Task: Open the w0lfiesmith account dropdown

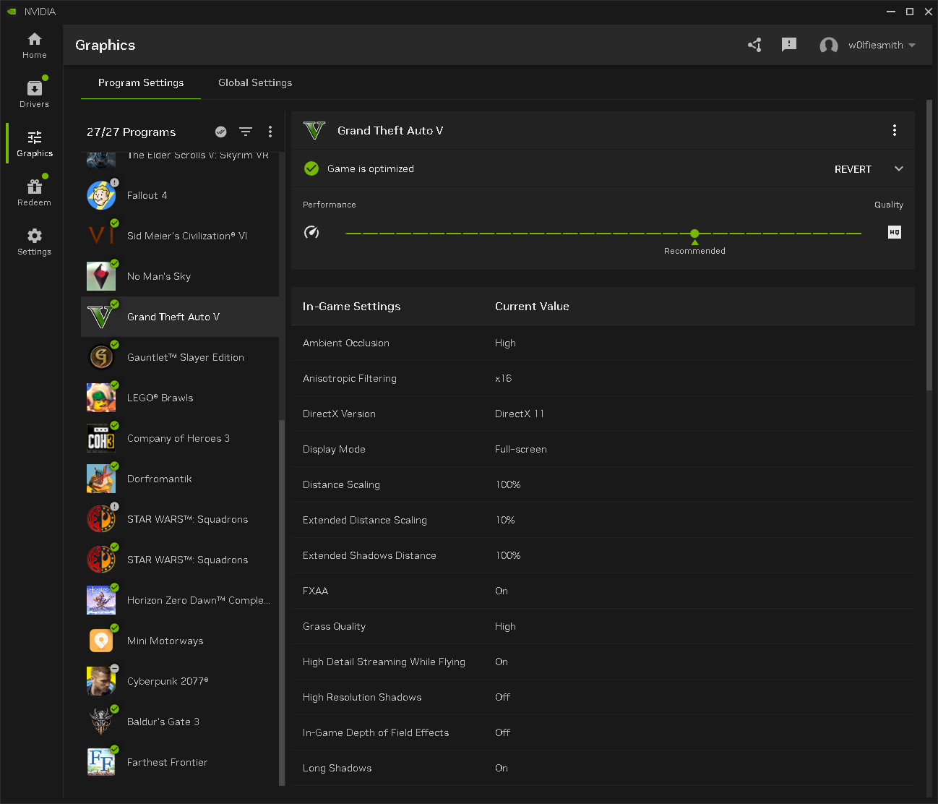Action: click(870, 45)
